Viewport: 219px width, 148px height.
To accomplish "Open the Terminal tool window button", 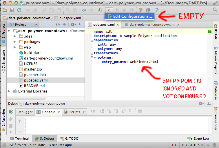I will (x=20, y=138).
